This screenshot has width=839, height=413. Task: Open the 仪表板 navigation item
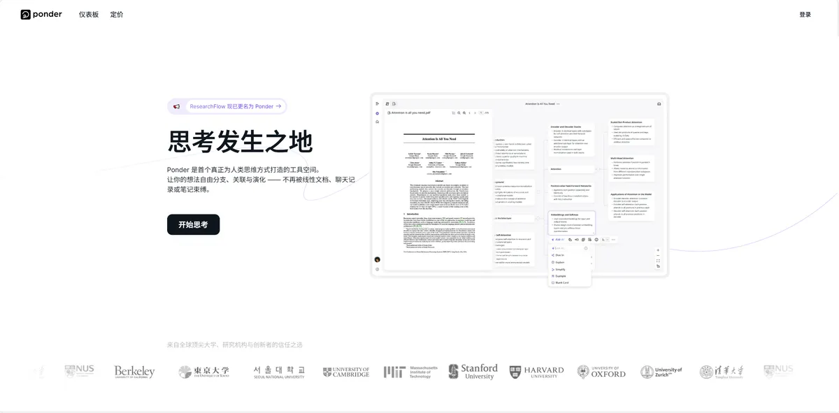point(89,14)
